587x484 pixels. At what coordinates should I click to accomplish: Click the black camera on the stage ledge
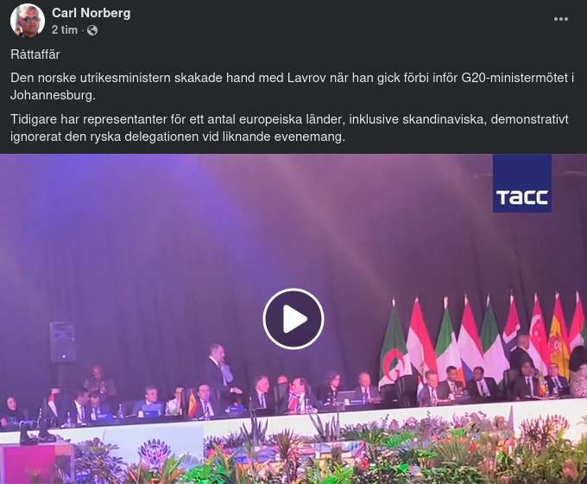(x=36, y=430)
